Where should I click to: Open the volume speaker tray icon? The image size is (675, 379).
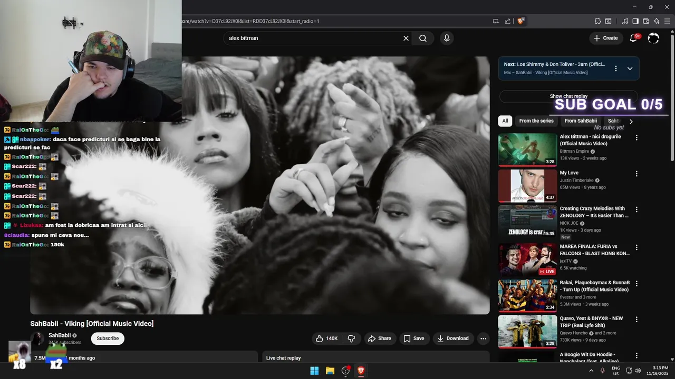638,371
